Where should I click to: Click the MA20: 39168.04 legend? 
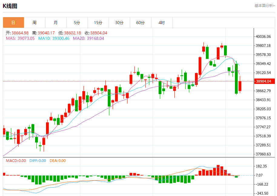[x=88, y=38]
